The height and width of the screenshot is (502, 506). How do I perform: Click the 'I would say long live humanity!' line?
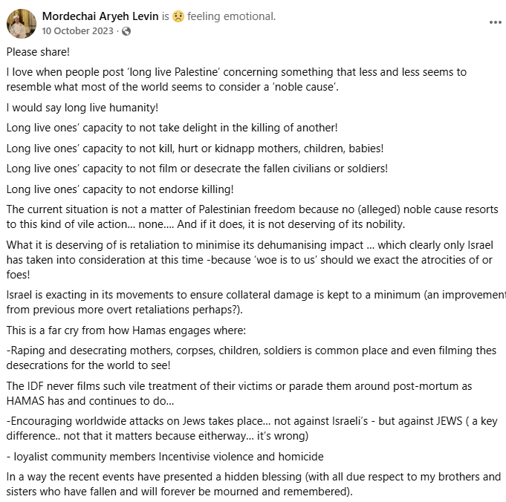point(82,108)
